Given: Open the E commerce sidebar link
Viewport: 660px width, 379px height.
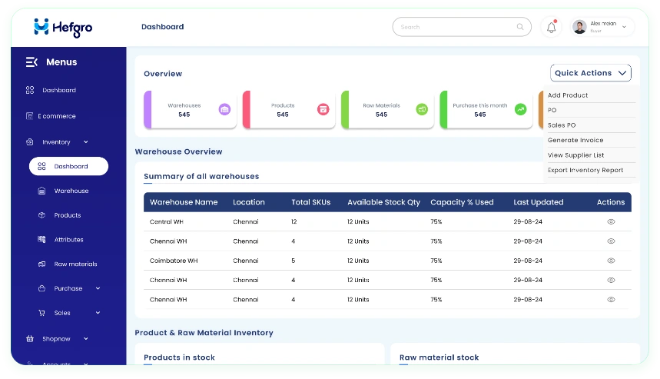Looking at the screenshot, I should [x=58, y=116].
